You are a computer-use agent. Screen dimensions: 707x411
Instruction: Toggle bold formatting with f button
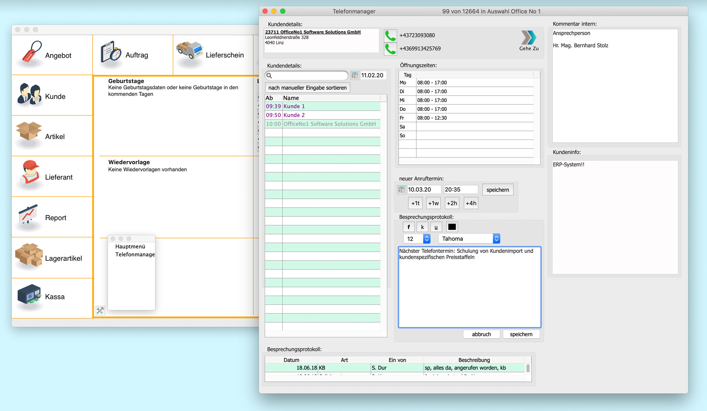pyautogui.click(x=409, y=227)
